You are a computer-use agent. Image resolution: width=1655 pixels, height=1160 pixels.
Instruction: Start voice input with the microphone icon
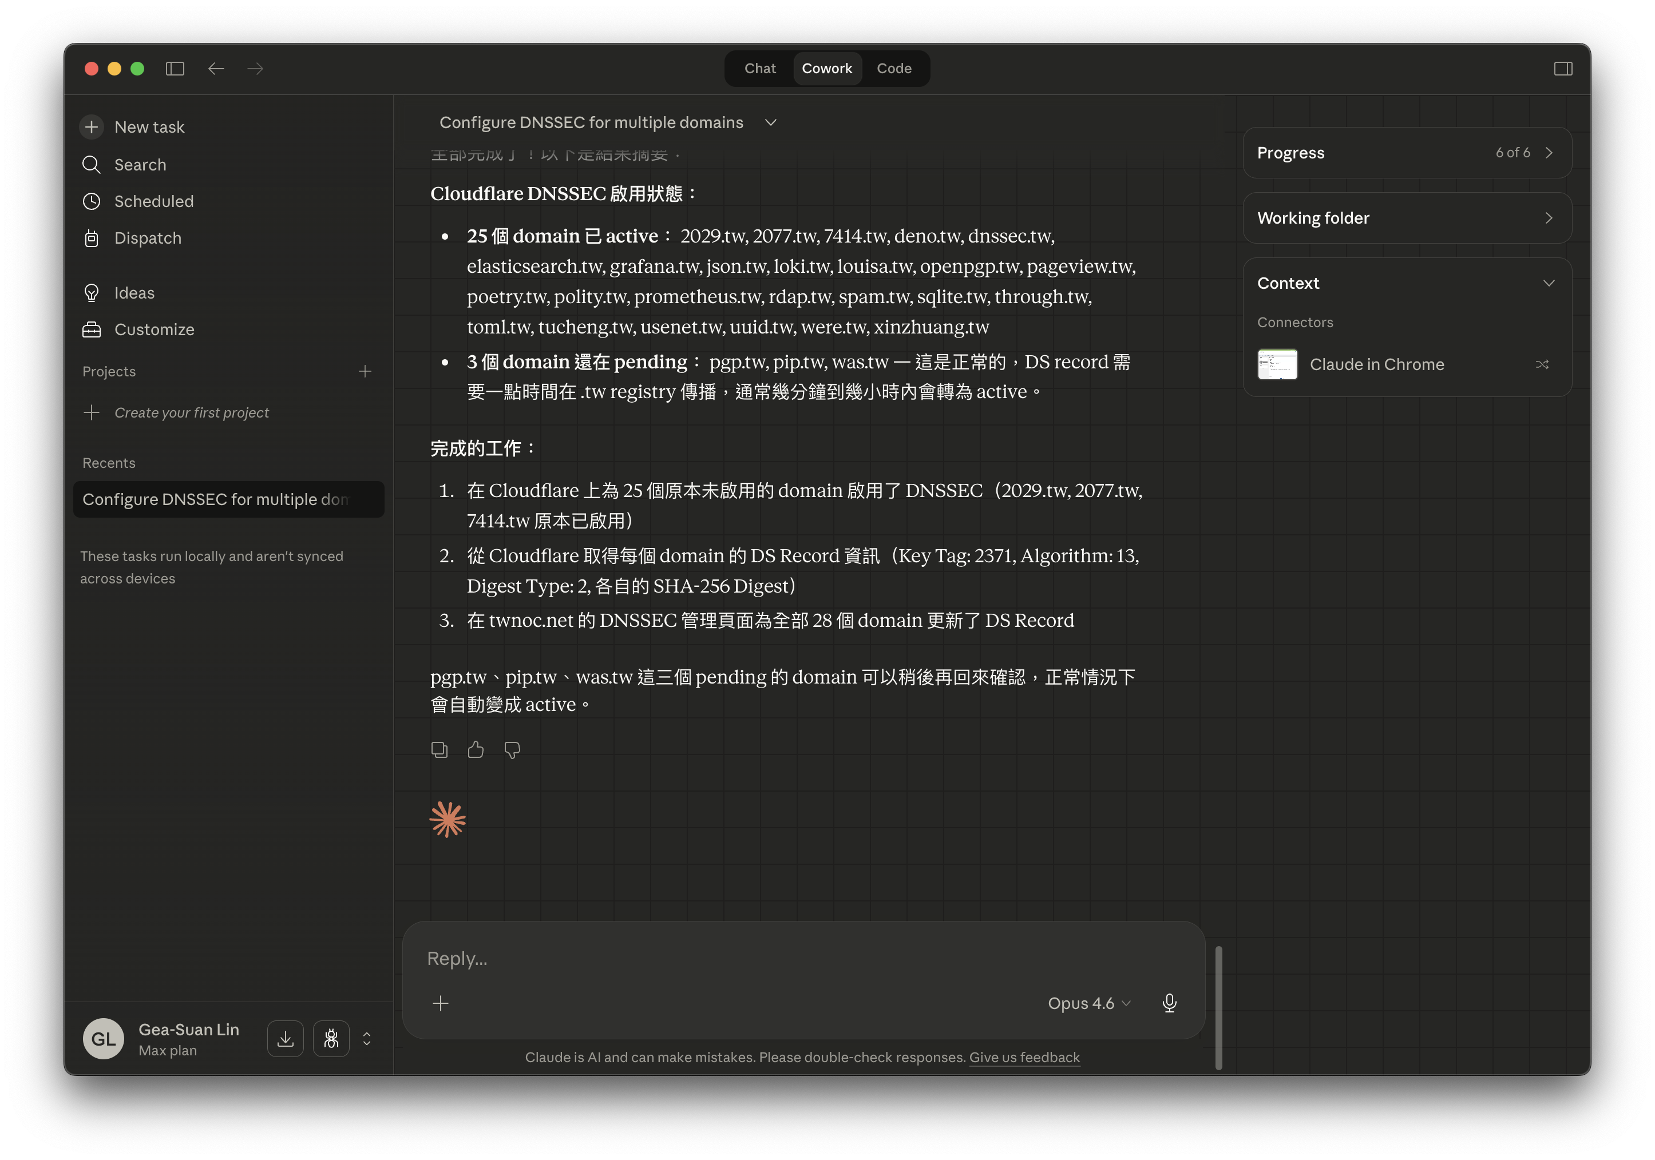pyautogui.click(x=1169, y=1003)
